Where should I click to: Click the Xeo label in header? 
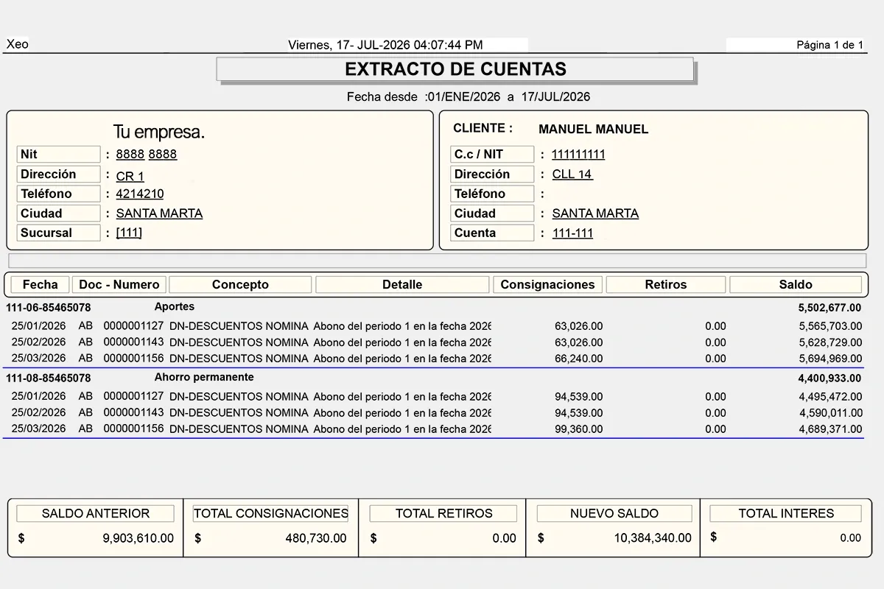click(18, 44)
